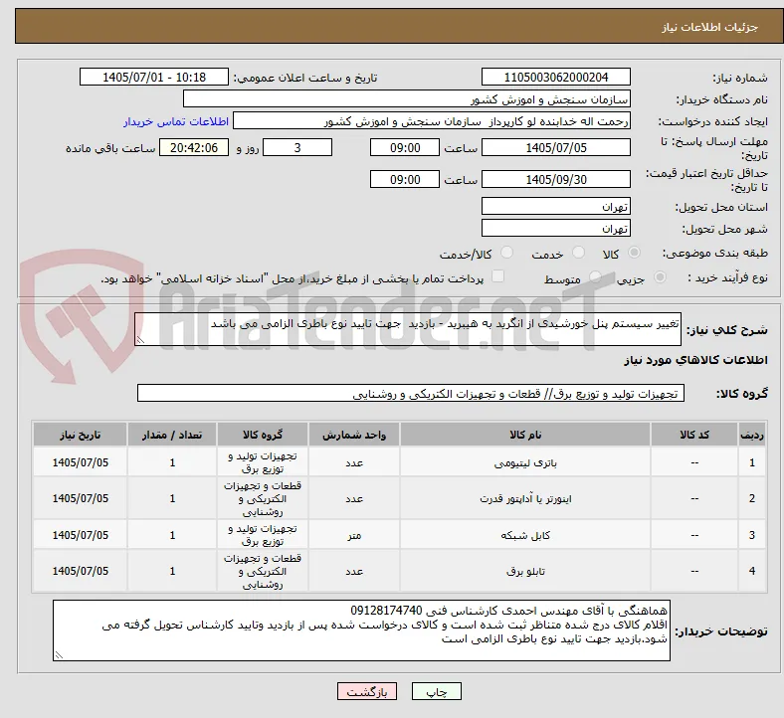Click the تعداد / مقدار column header
The width and height of the screenshot is (784, 718).
[x=172, y=435]
